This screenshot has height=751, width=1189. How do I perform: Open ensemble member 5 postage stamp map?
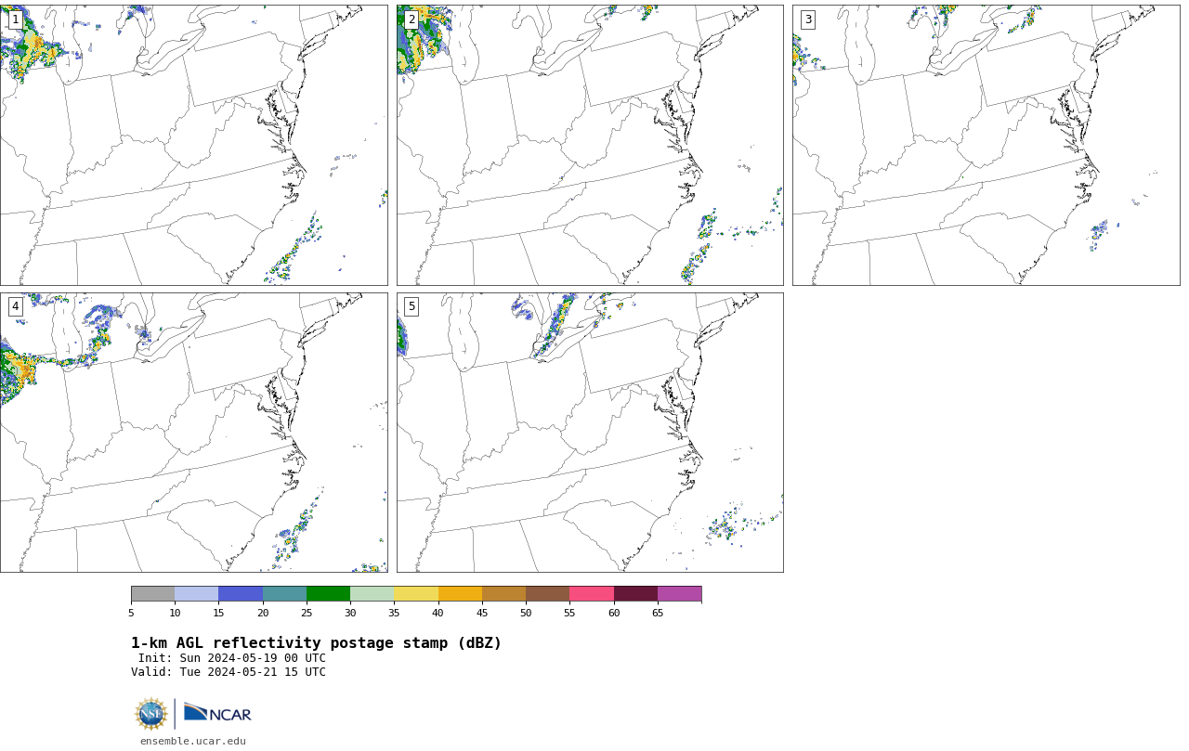(x=590, y=433)
